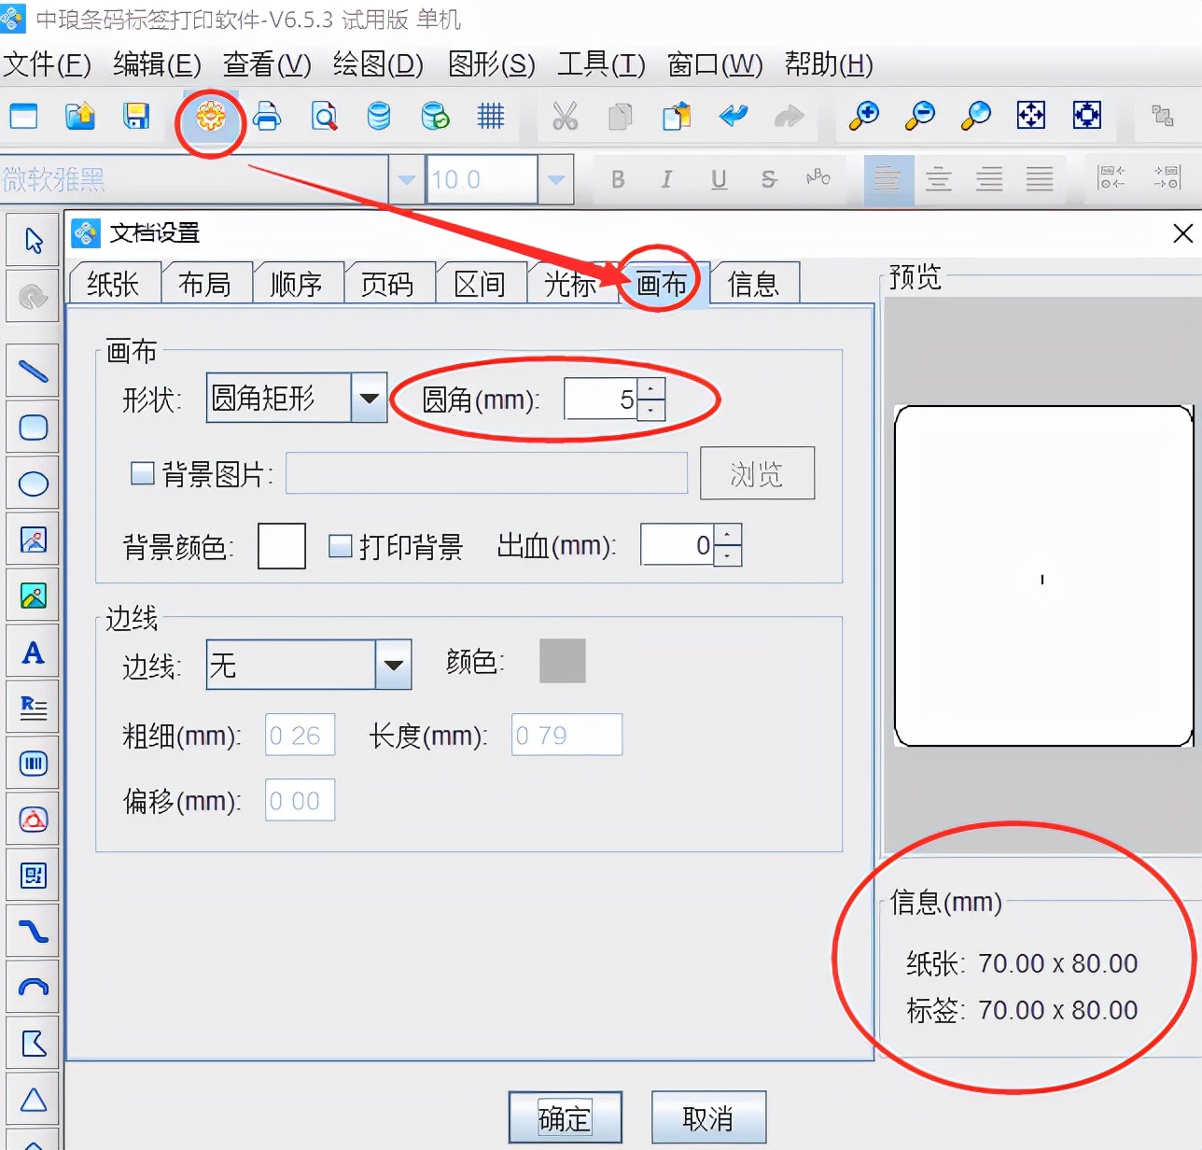Open the 工具 menu

tap(600, 65)
